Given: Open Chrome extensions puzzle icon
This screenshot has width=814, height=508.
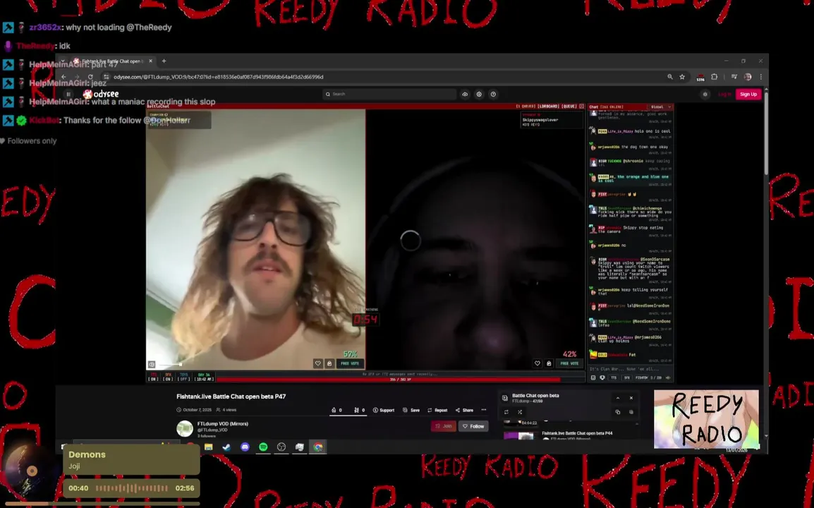Looking at the screenshot, I should 715,77.
